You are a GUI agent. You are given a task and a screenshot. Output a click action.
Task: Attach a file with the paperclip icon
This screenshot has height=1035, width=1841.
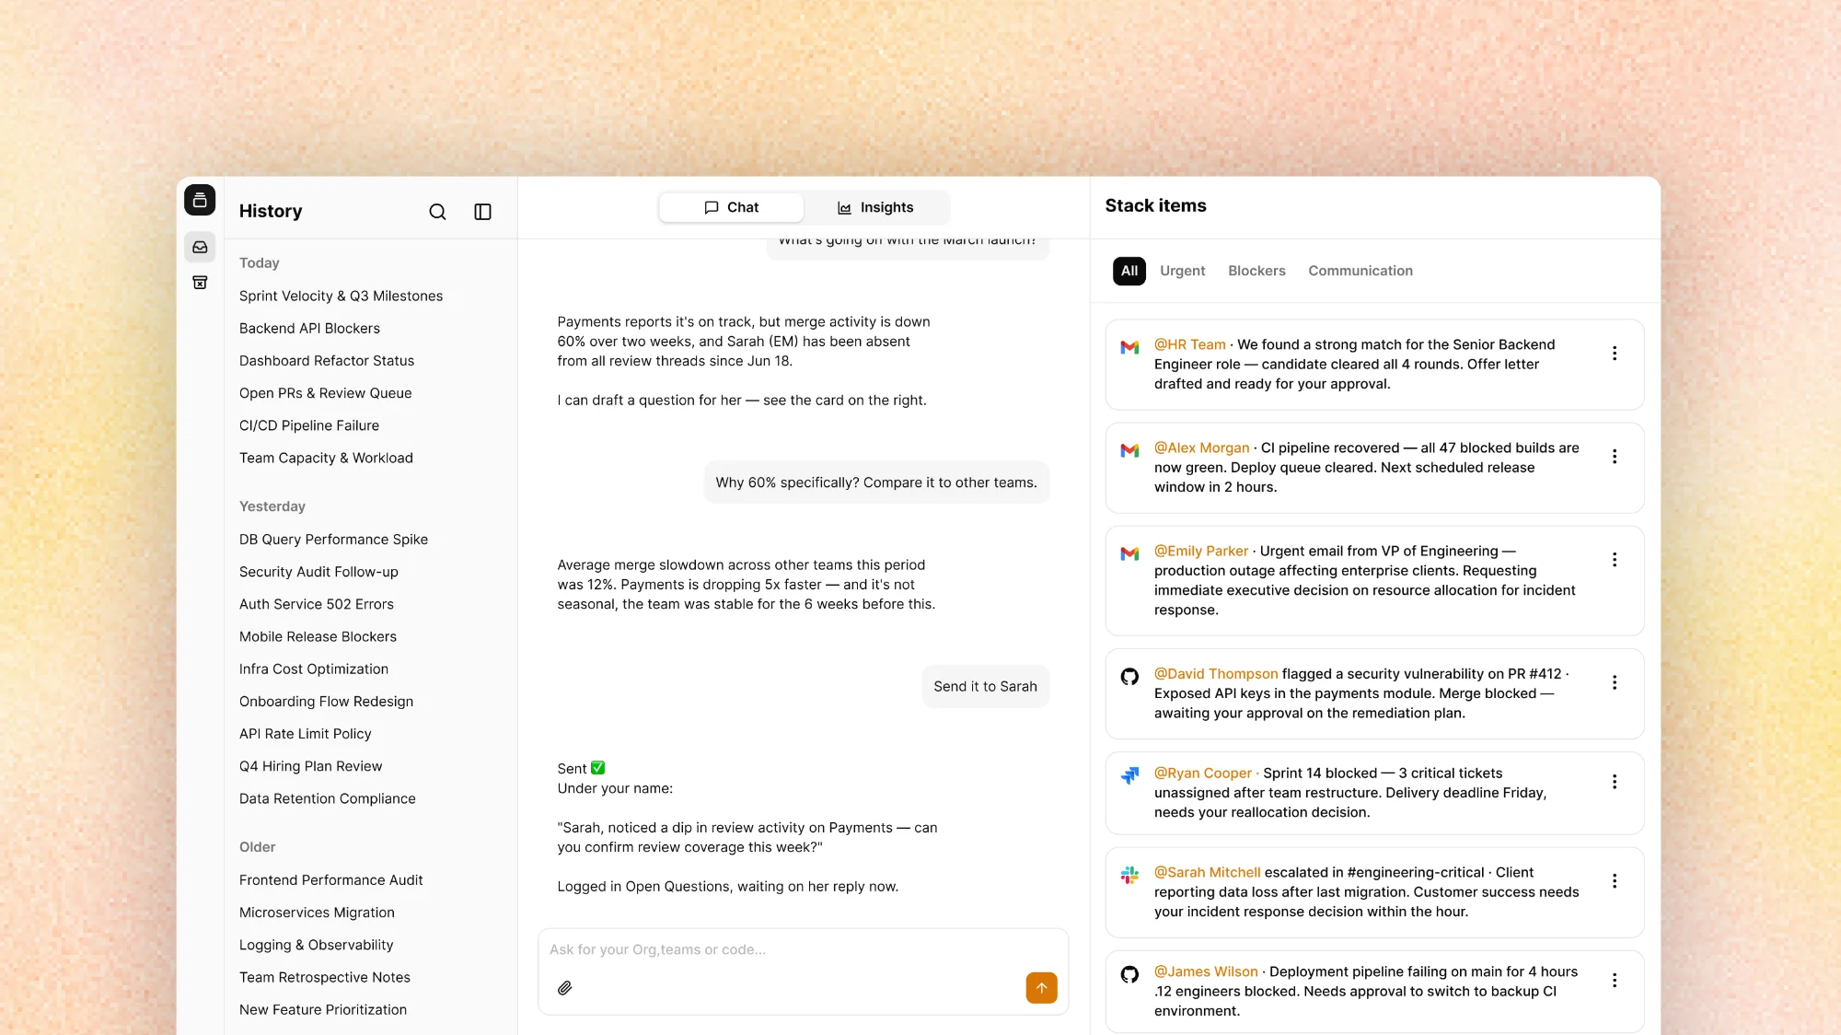coord(565,988)
